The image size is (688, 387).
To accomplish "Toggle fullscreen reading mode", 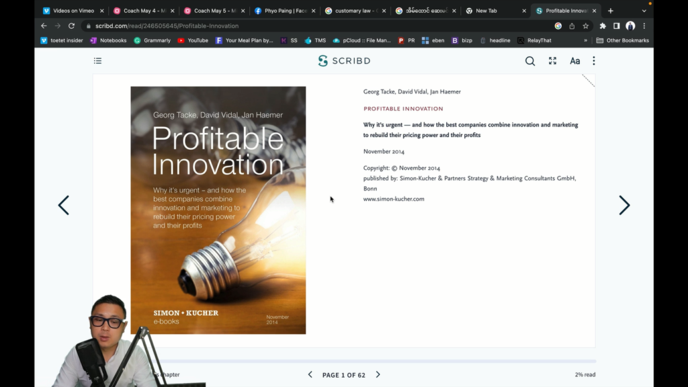I will click(x=552, y=61).
